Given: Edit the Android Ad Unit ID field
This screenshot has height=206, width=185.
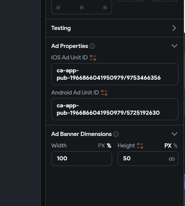Looking at the screenshot, I should [115, 109].
